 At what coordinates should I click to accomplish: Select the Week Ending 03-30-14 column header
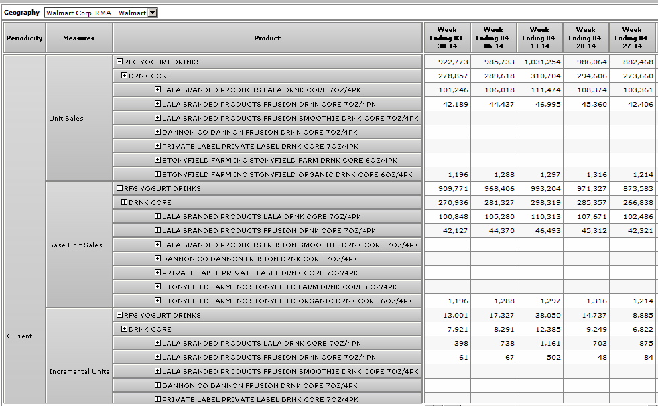point(447,38)
